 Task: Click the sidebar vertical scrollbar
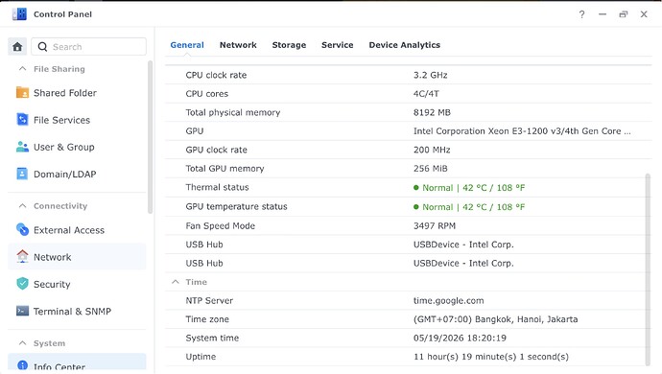(x=150, y=137)
